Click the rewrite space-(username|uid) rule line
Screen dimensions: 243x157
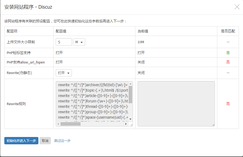click(93, 118)
